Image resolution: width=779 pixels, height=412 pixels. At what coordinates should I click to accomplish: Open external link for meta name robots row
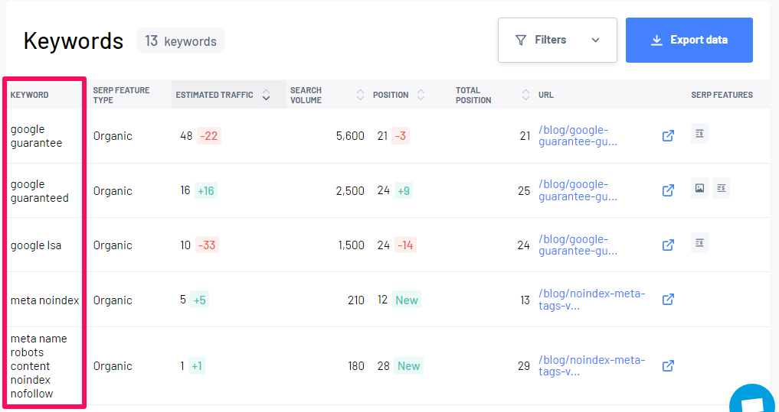(668, 366)
